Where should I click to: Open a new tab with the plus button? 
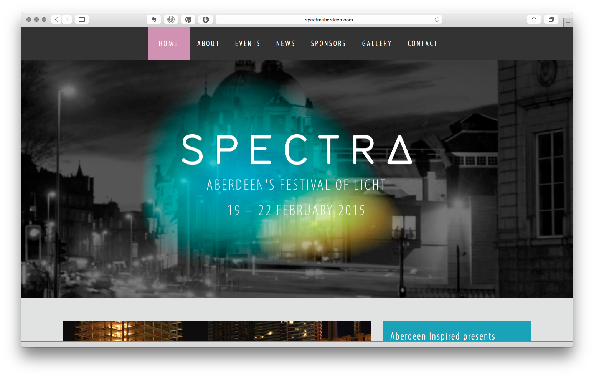coord(568,22)
